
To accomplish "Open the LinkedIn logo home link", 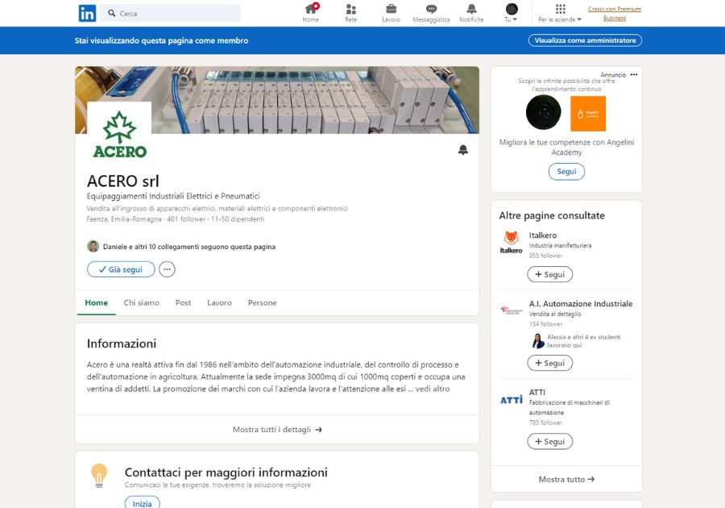I will coord(87,14).
